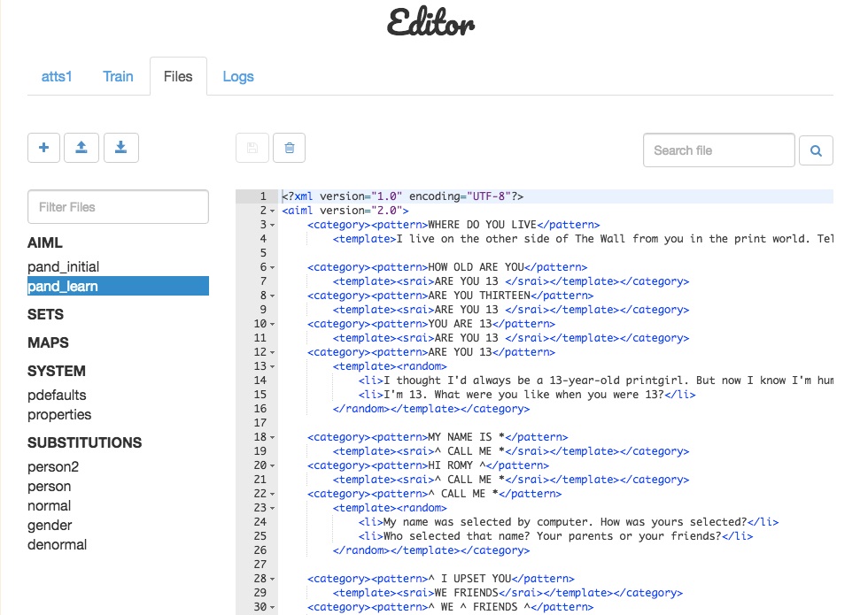860x615 pixels.
Task: Click the plus icon to add file
Action: click(x=44, y=148)
